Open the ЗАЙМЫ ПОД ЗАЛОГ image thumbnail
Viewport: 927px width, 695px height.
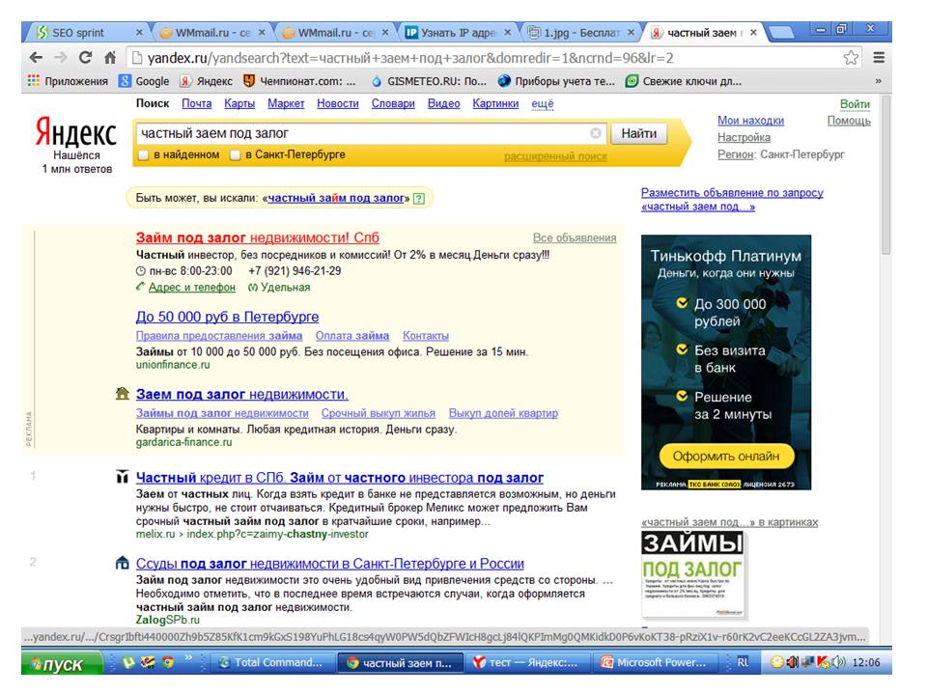pos(693,574)
